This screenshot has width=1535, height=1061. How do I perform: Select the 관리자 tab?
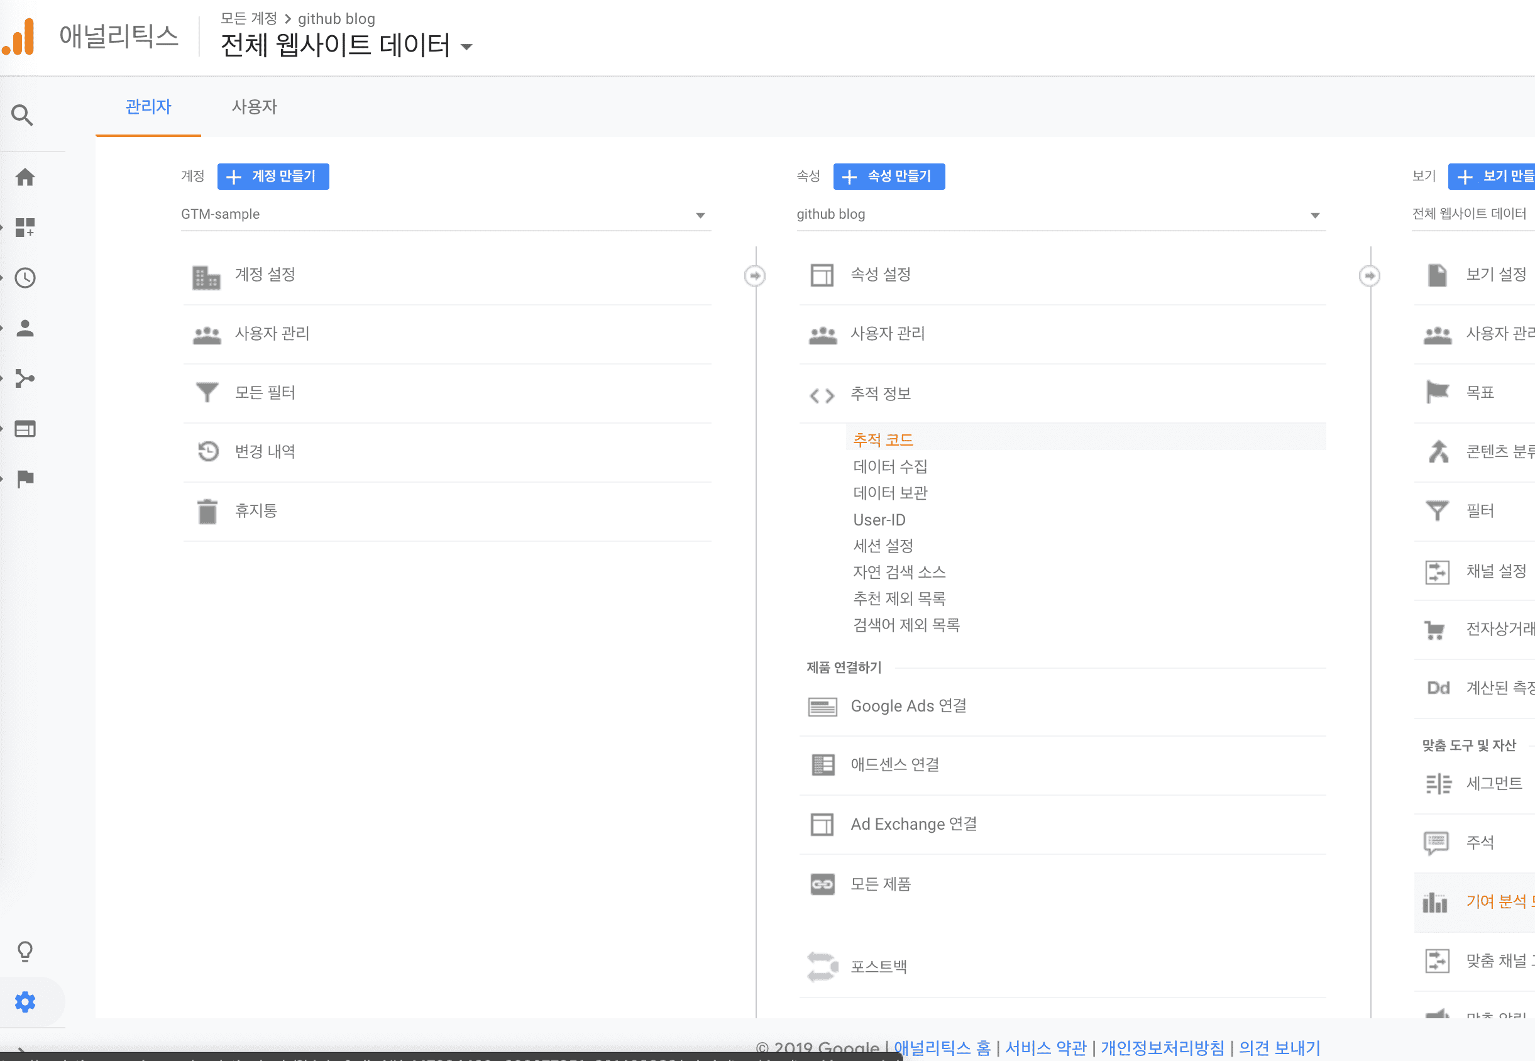pyautogui.click(x=148, y=106)
